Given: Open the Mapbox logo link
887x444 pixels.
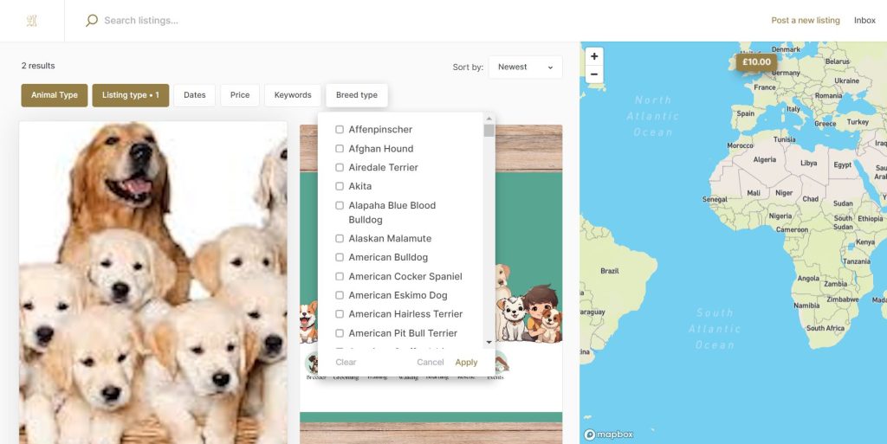Looking at the screenshot, I should coord(609,434).
